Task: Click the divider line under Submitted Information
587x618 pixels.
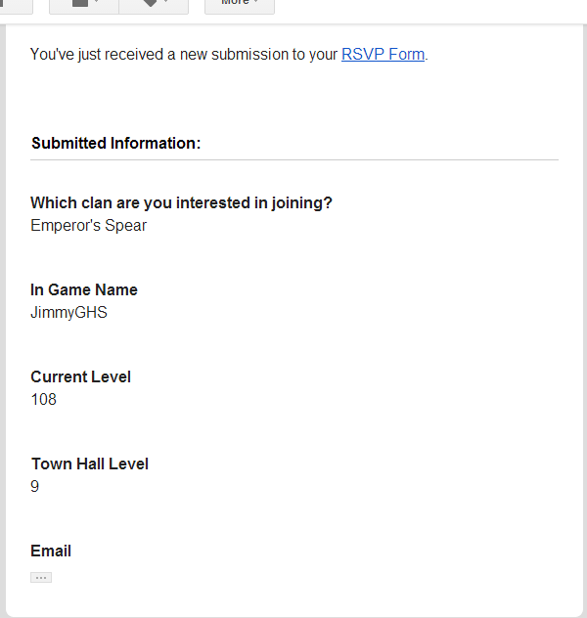Action: (x=293, y=159)
